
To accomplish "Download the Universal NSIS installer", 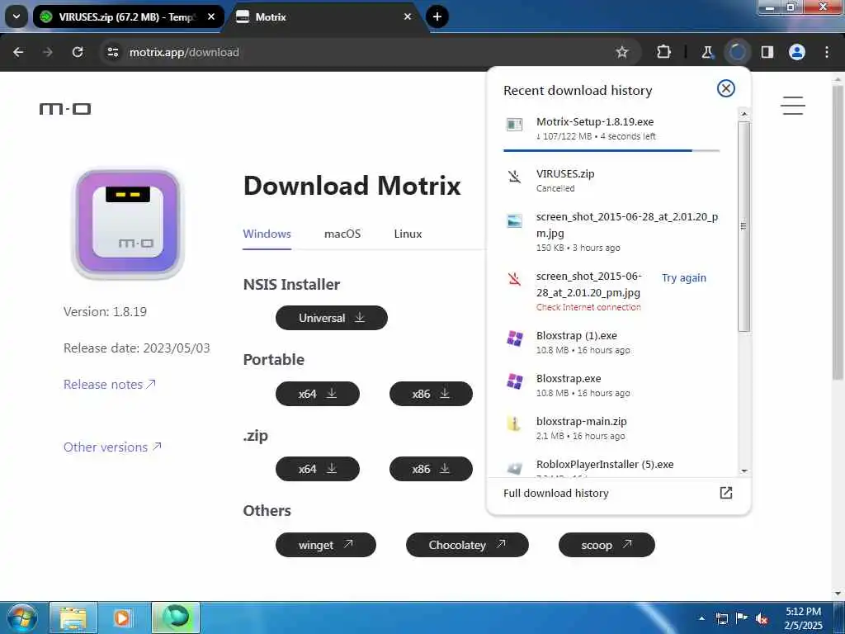I will coord(332,318).
